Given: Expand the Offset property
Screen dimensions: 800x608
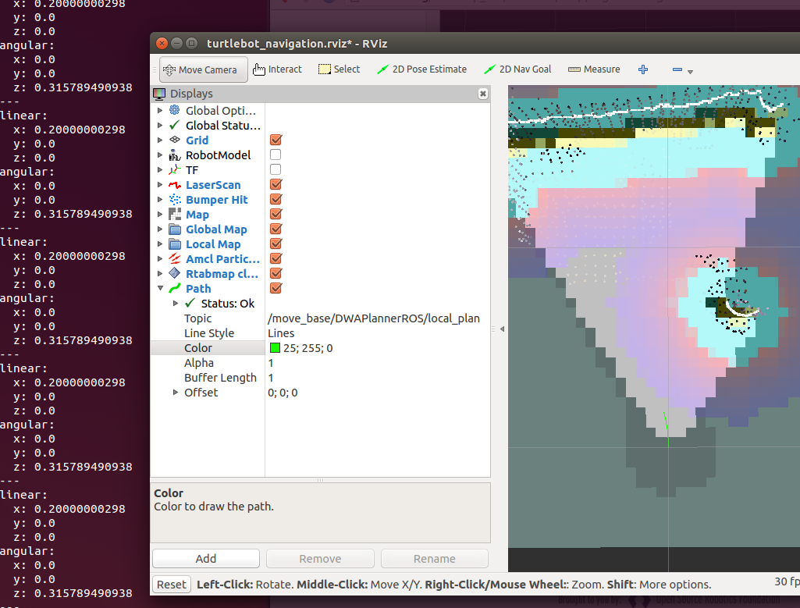Looking at the screenshot, I should tap(175, 393).
